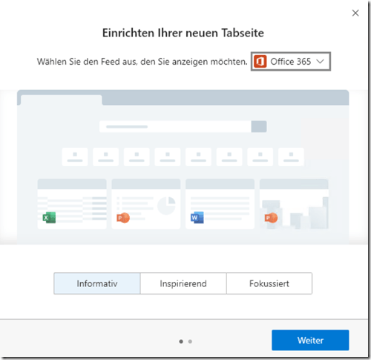Click the Office 365 logo icon
Screen dimensions: 371x360
(x=260, y=62)
